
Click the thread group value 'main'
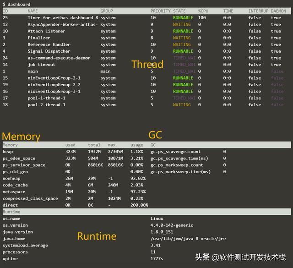click(105, 71)
